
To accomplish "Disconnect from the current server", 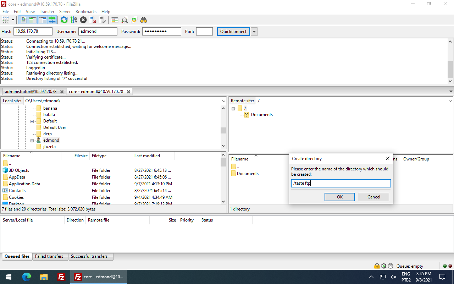I will [93, 20].
